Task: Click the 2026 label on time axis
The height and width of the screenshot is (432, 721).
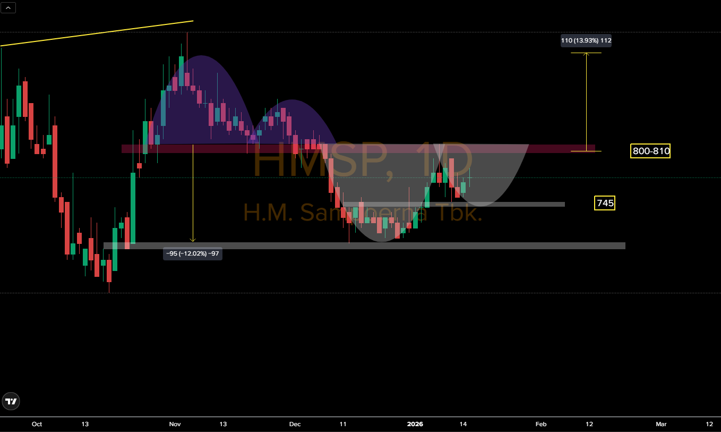Action: click(x=415, y=424)
